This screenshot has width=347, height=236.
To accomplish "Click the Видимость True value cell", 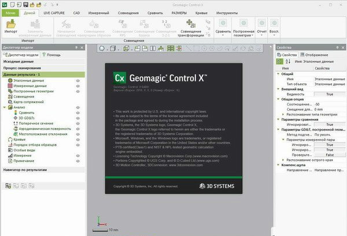I will pos(330,94).
